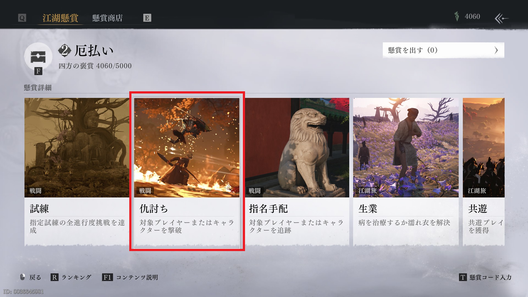
Task: Open 懸賞コード入力 at bottom right
Action: pos(490,277)
